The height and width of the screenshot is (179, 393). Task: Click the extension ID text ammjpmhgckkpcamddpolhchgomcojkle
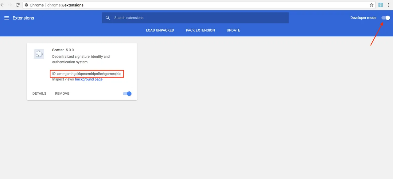89,74
